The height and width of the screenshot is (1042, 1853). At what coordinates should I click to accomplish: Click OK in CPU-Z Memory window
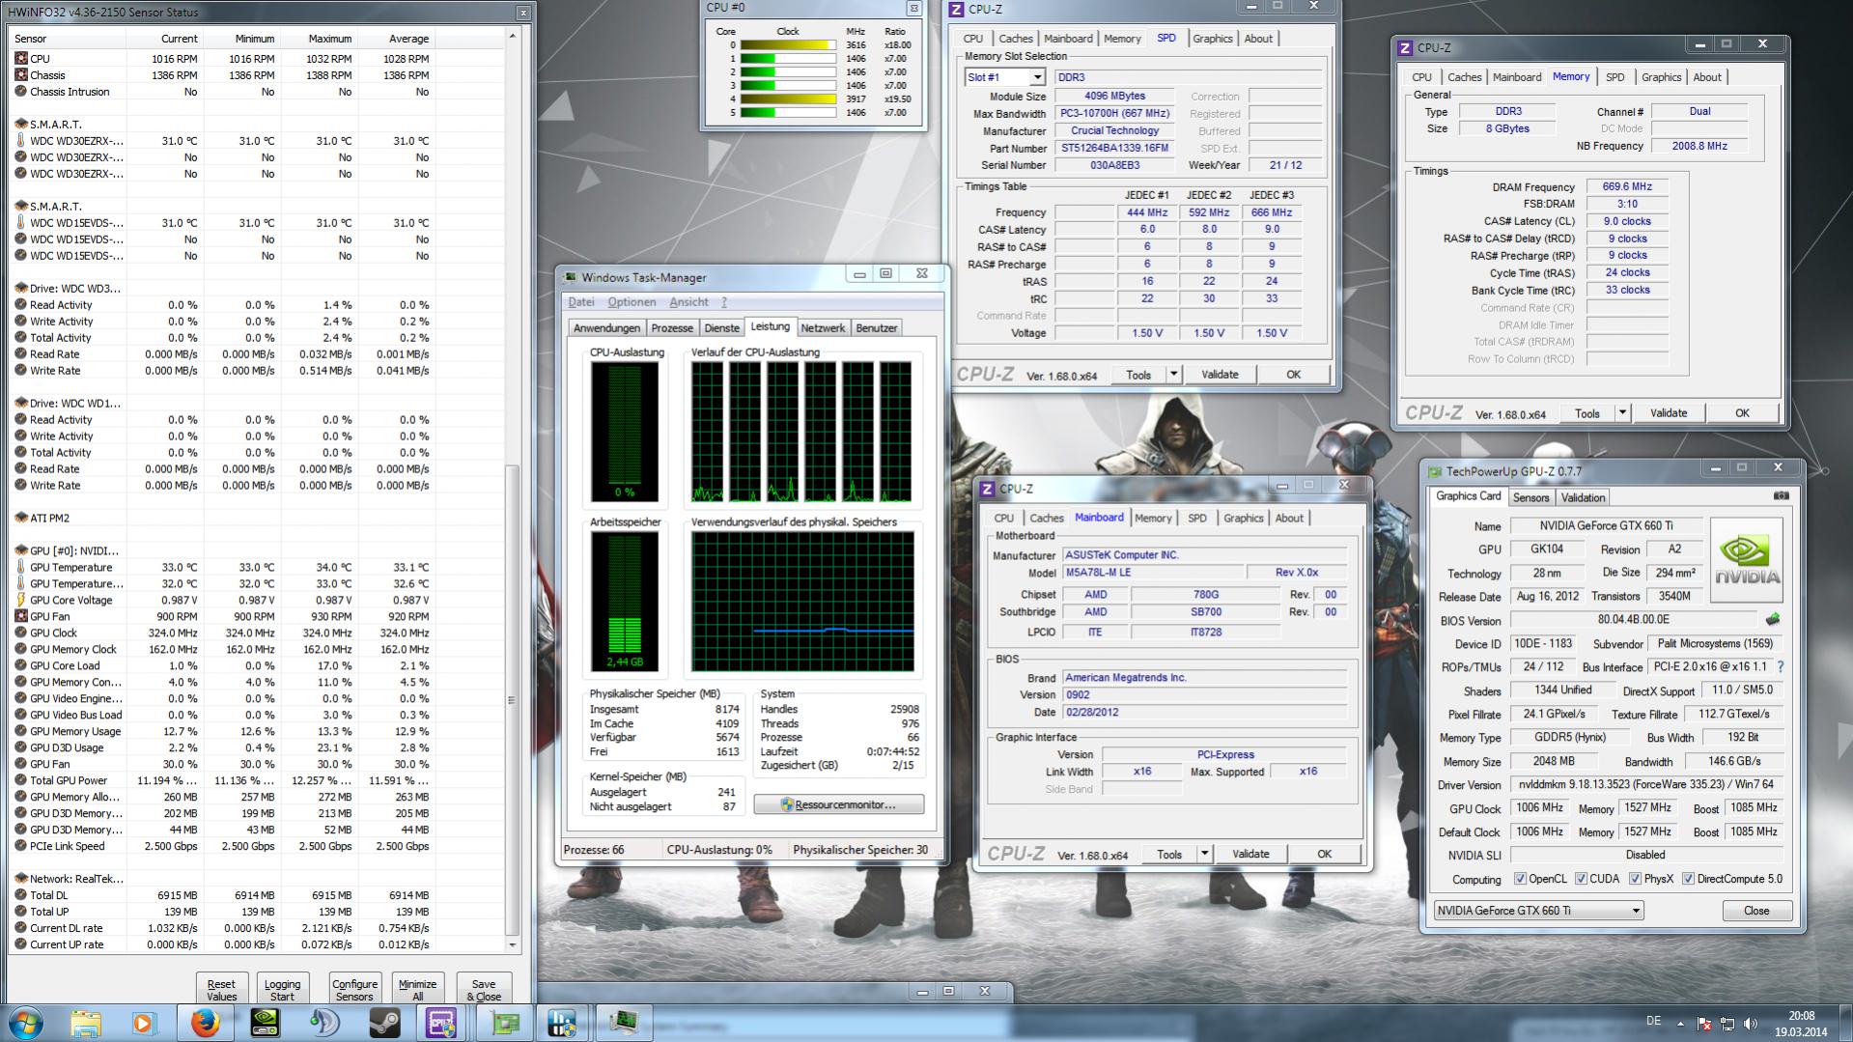pos(1742,413)
